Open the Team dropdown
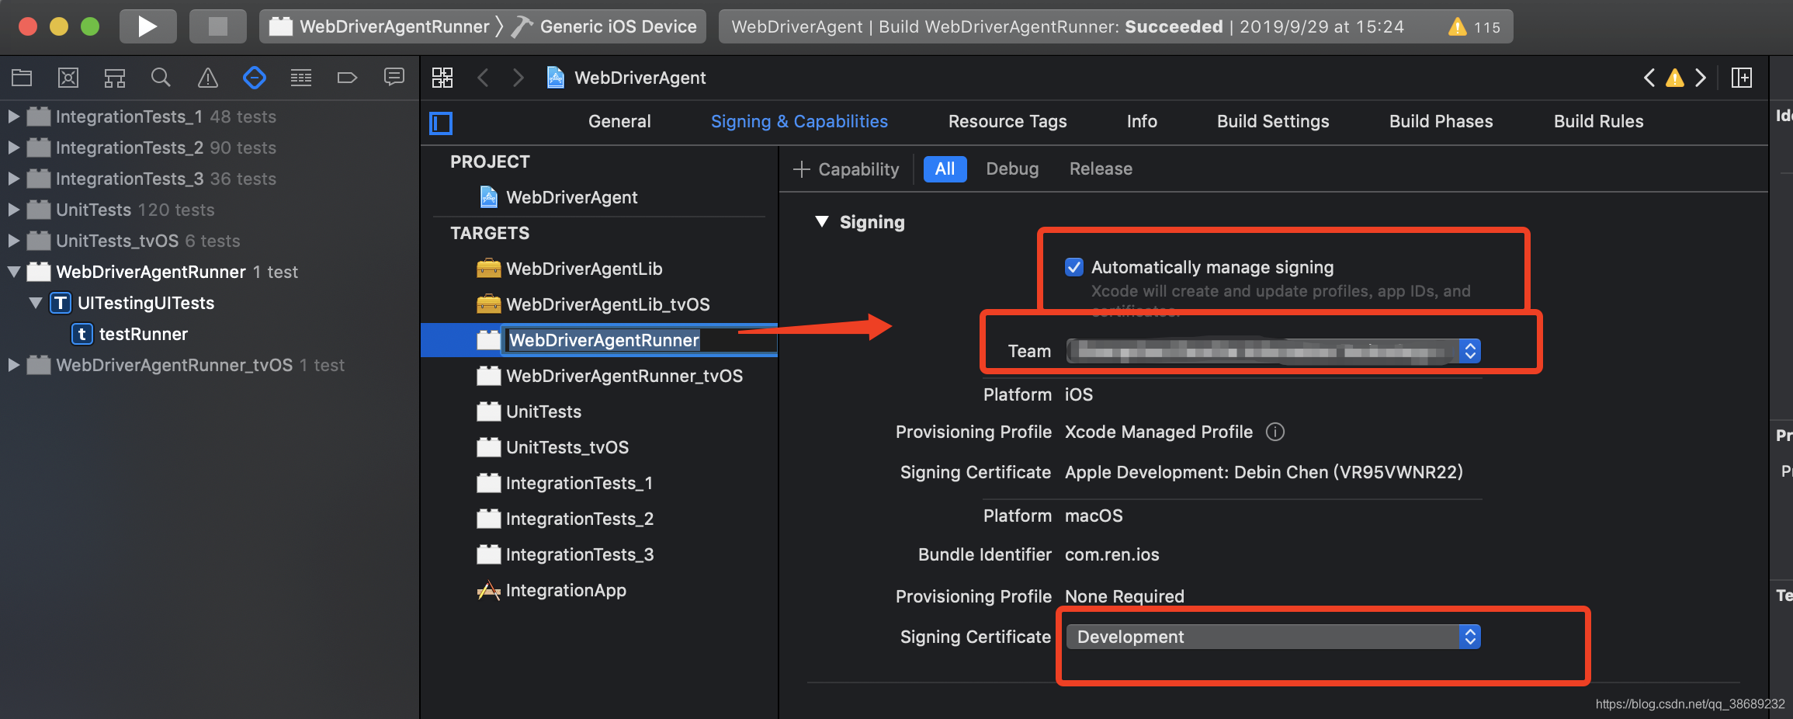The height and width of the screenshot is (719, 1793). pyautogui.click(x=1274, y=351)
